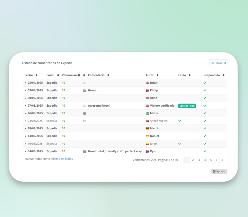Image resolution: width=248 pixels, height=217 pixels.
Task: Go to pagination page 2
Action: click(x=193, y=160)
